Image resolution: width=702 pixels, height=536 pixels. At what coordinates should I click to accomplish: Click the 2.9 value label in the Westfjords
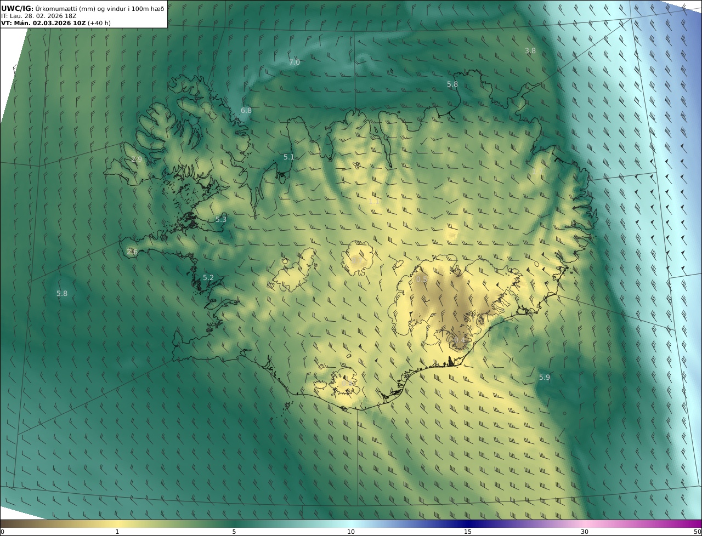[x=137, y=159]
